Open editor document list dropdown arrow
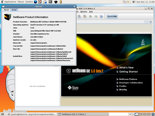Screen dimensions: 155x116 [x=151, y=22]
